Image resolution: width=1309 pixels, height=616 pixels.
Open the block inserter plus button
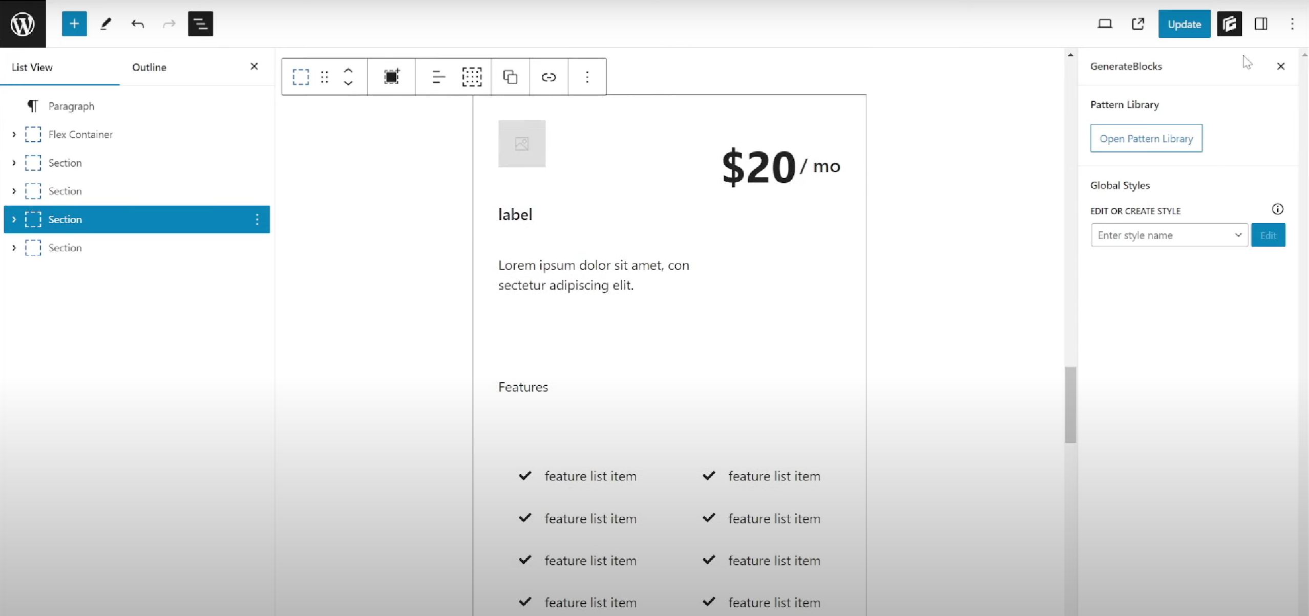[x=74, y=24]
